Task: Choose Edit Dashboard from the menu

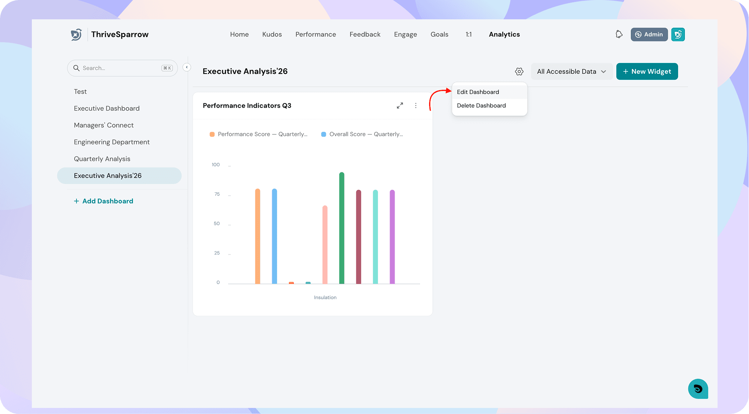Action: [x=489, y=92]
